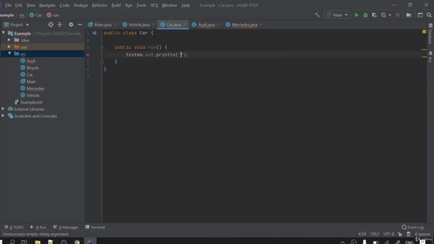Open Project panel settings gear
The height and width of the screenshot is (244, 434).
coord(71,24)
